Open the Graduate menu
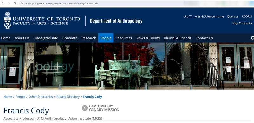 70,38
